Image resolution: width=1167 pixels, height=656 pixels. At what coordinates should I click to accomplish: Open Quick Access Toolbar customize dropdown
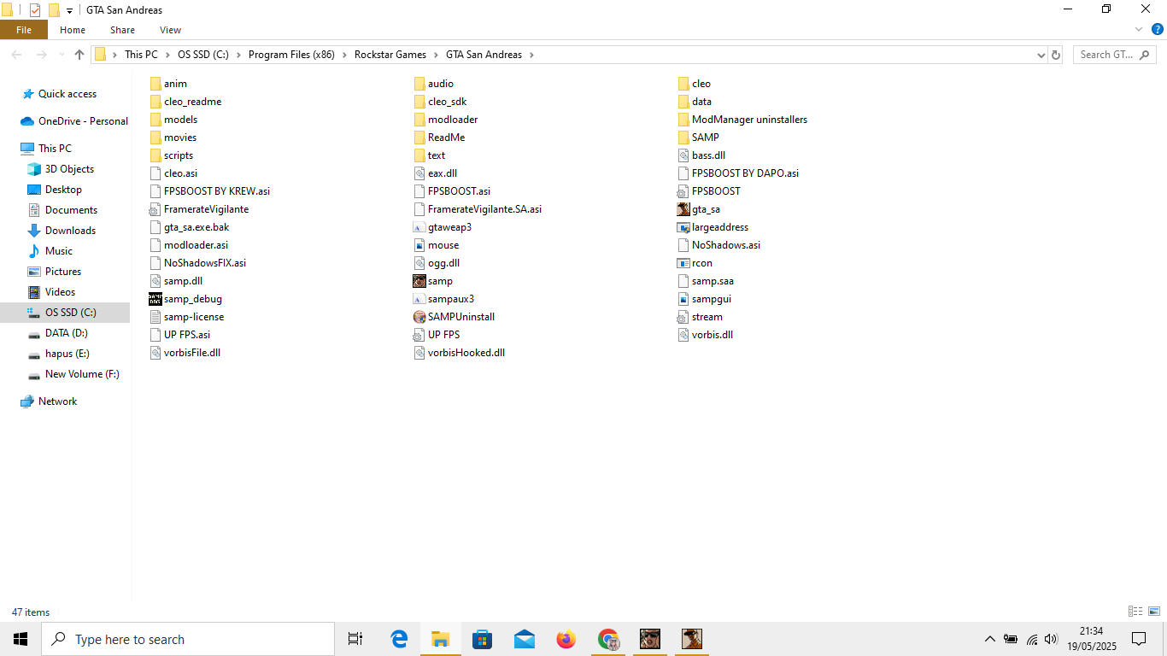[x=69, y=10]
